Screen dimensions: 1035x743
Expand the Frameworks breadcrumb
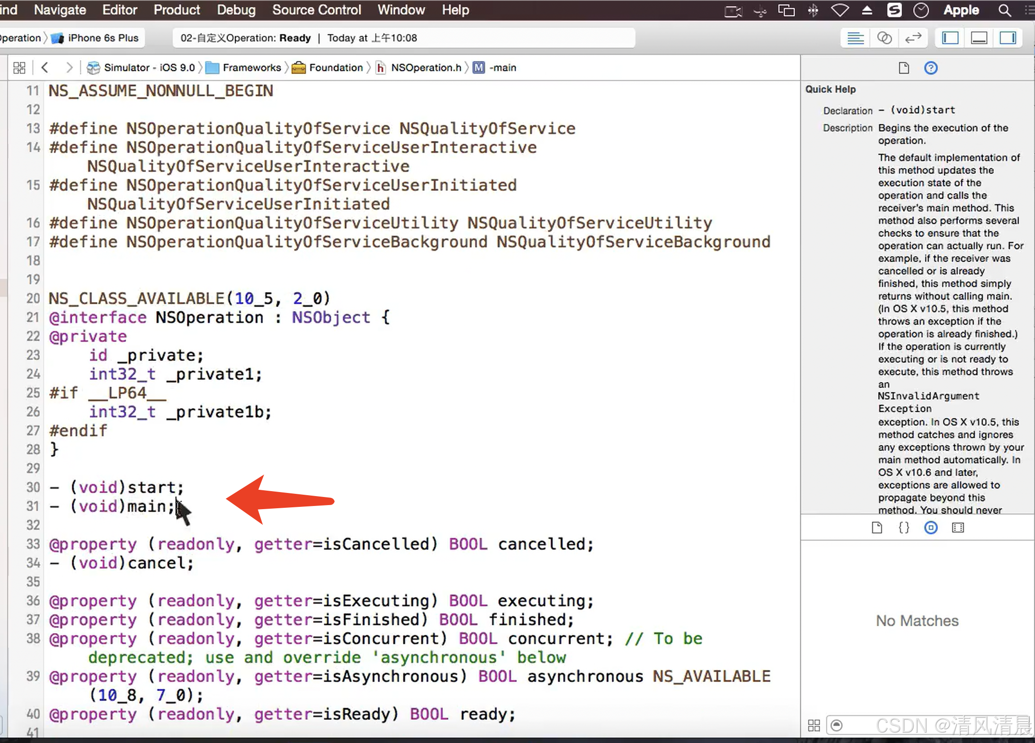pyautogui.click(x=251, y=67)
